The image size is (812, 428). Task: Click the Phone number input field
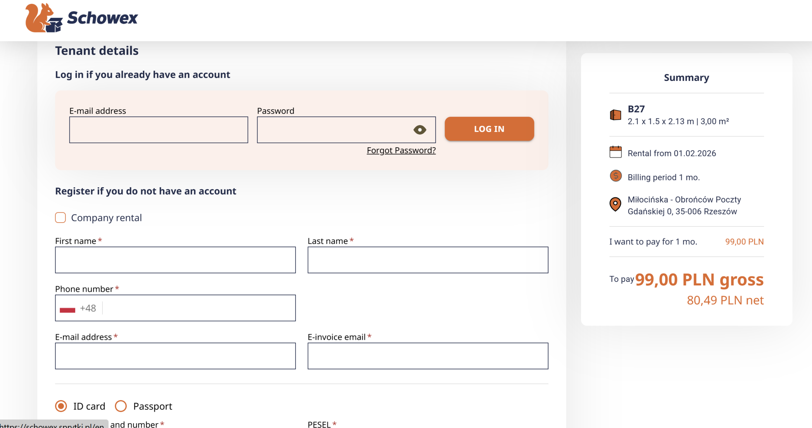pyautogui.click(x=198, y=308)
